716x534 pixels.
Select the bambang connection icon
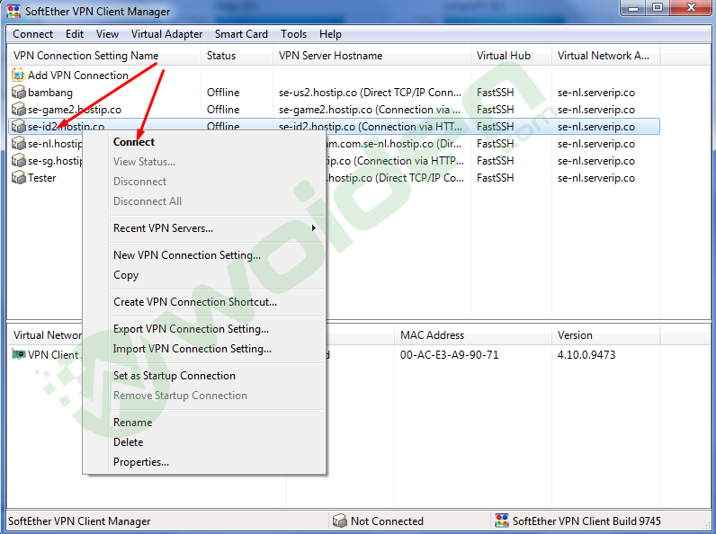(18, 93)
